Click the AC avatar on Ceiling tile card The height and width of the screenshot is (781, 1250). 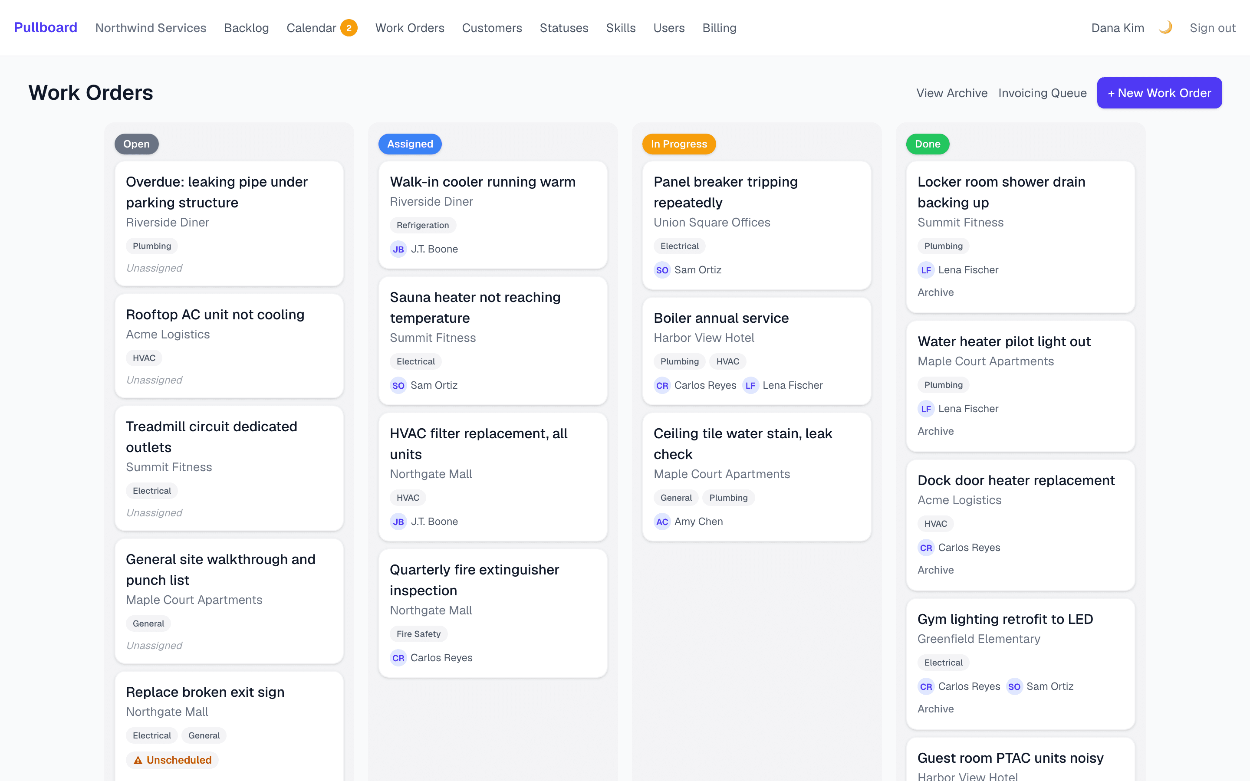662,522
